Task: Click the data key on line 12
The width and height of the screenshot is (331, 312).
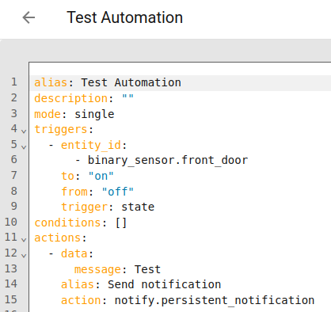Action: click(x=74, y=253)
